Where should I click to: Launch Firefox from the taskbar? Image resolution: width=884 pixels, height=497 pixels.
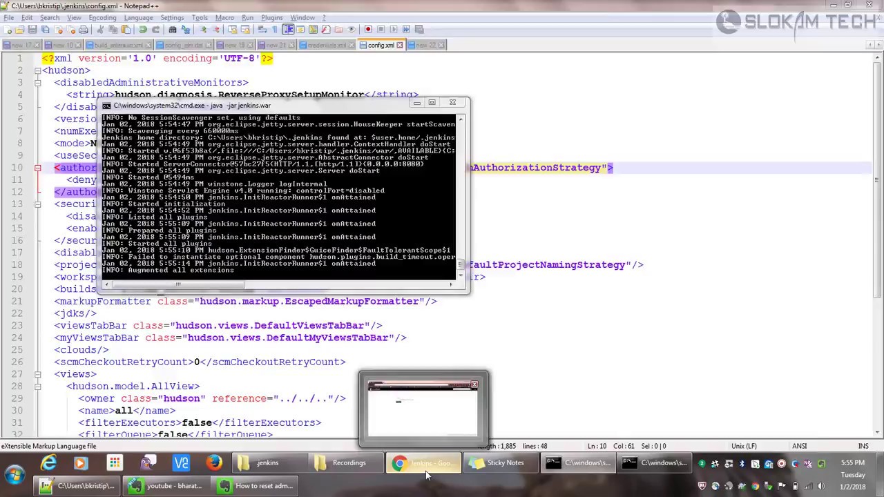pyautogui.click(x=215, y=463)
